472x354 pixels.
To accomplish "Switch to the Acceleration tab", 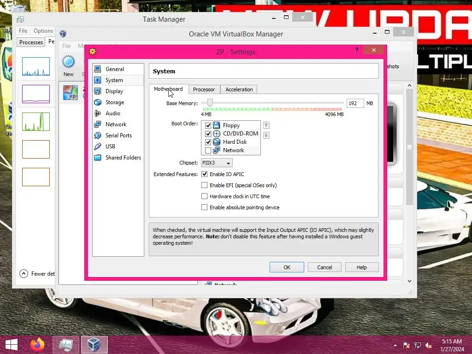I will 239,89.
